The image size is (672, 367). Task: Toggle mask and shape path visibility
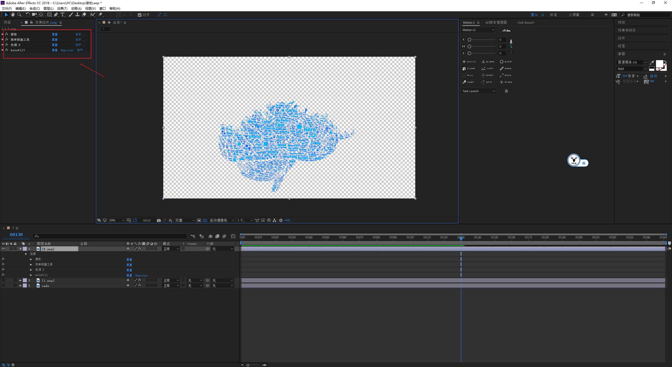pos(135,220)
